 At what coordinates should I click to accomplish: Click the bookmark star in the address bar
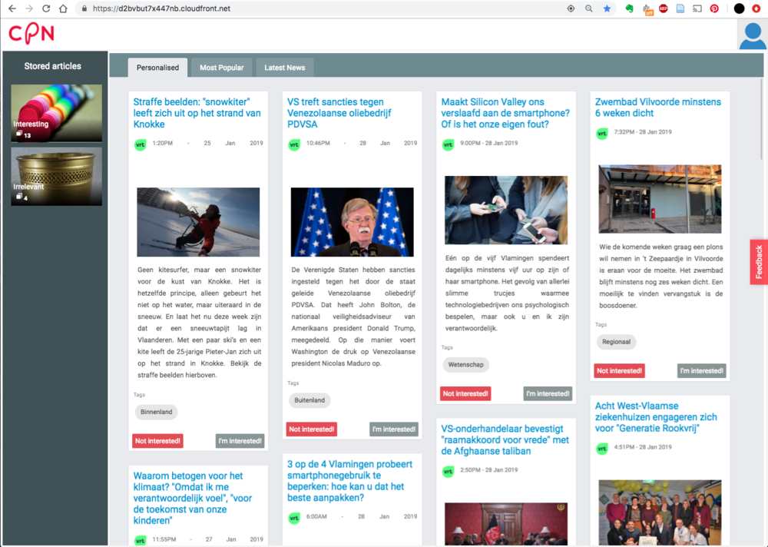[x=607, y=8]
